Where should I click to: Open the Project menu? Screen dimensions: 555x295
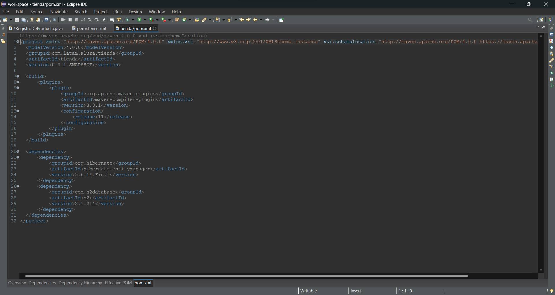point(101,12)
